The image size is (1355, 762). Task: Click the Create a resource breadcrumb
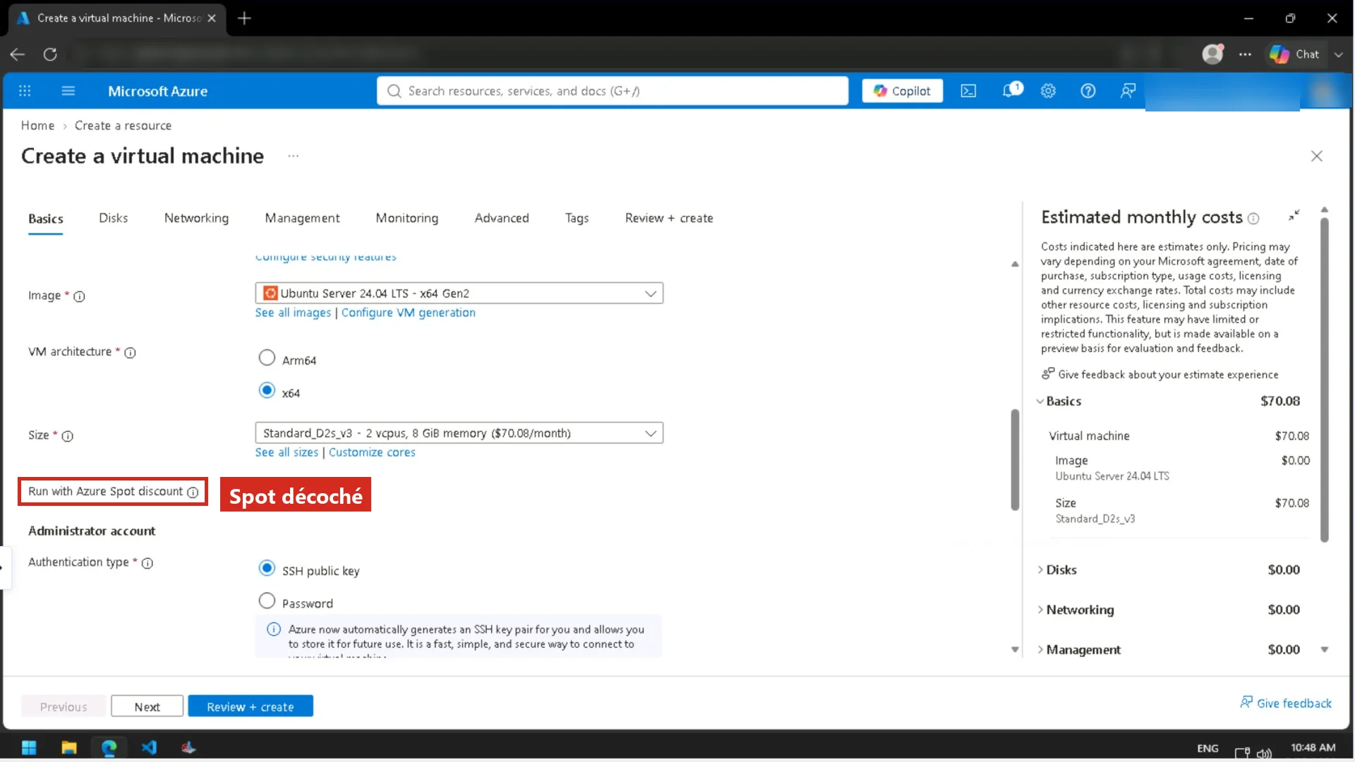pyautogui.click(x=123, y=126)
